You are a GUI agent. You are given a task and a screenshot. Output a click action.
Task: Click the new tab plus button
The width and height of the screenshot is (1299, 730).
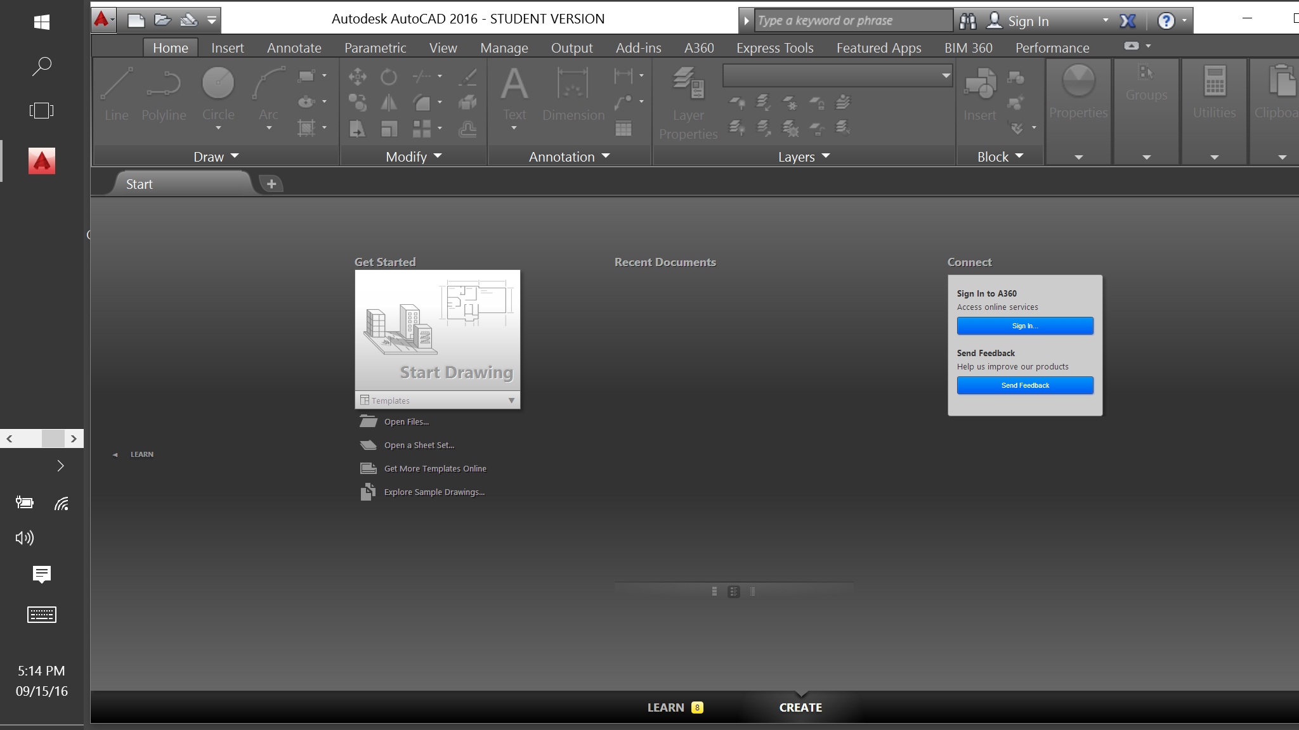coord(271,184)
